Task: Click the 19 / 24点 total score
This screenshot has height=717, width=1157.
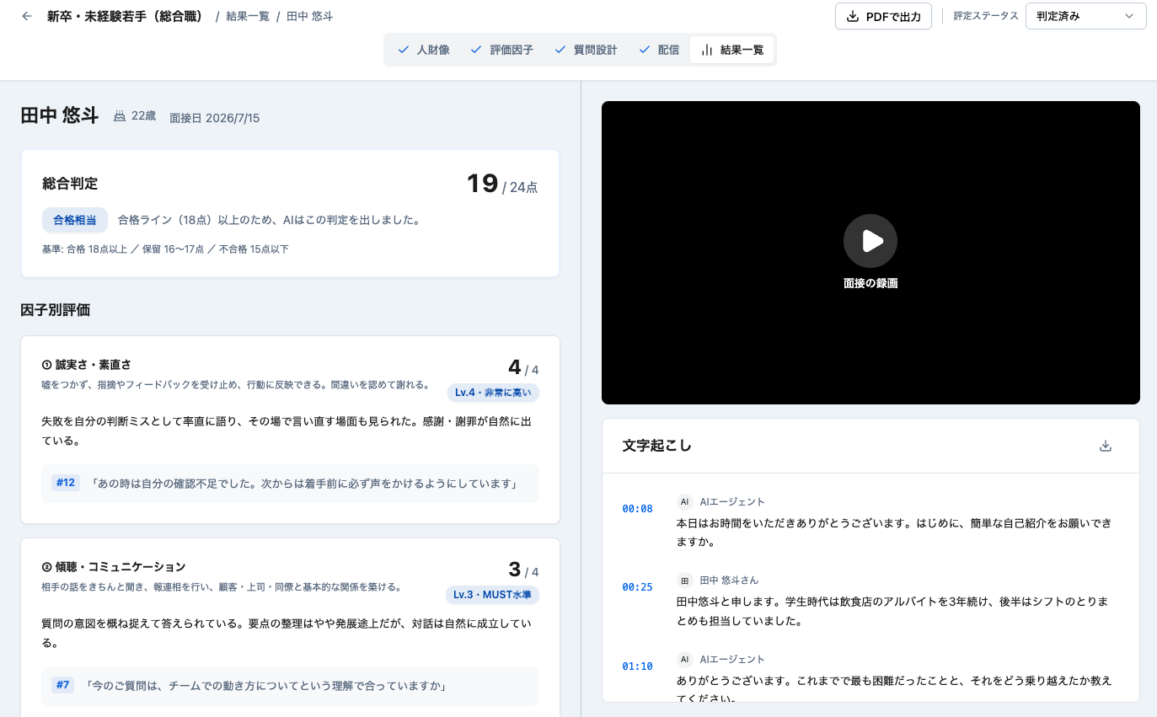Action: coord(502,184)
